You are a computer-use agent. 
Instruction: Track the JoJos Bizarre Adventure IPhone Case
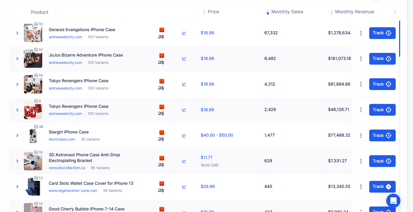[x=382, y=59]
